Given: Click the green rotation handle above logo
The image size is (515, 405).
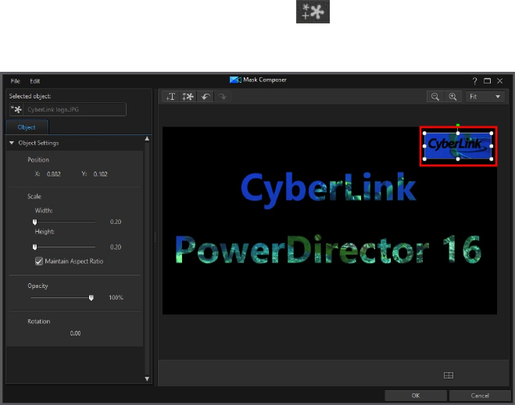Looking at the screenshot, I should (458, 126).
